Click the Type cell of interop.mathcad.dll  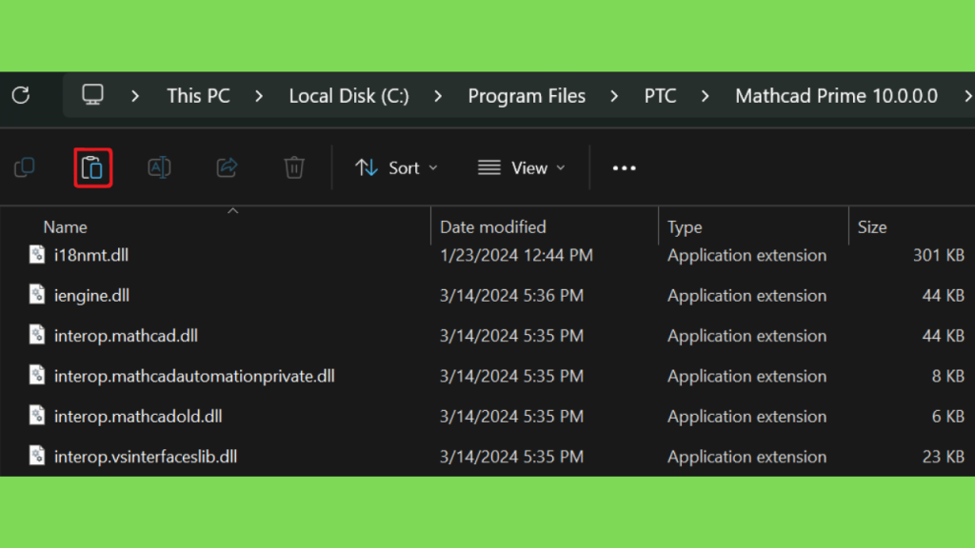(746, 336)
